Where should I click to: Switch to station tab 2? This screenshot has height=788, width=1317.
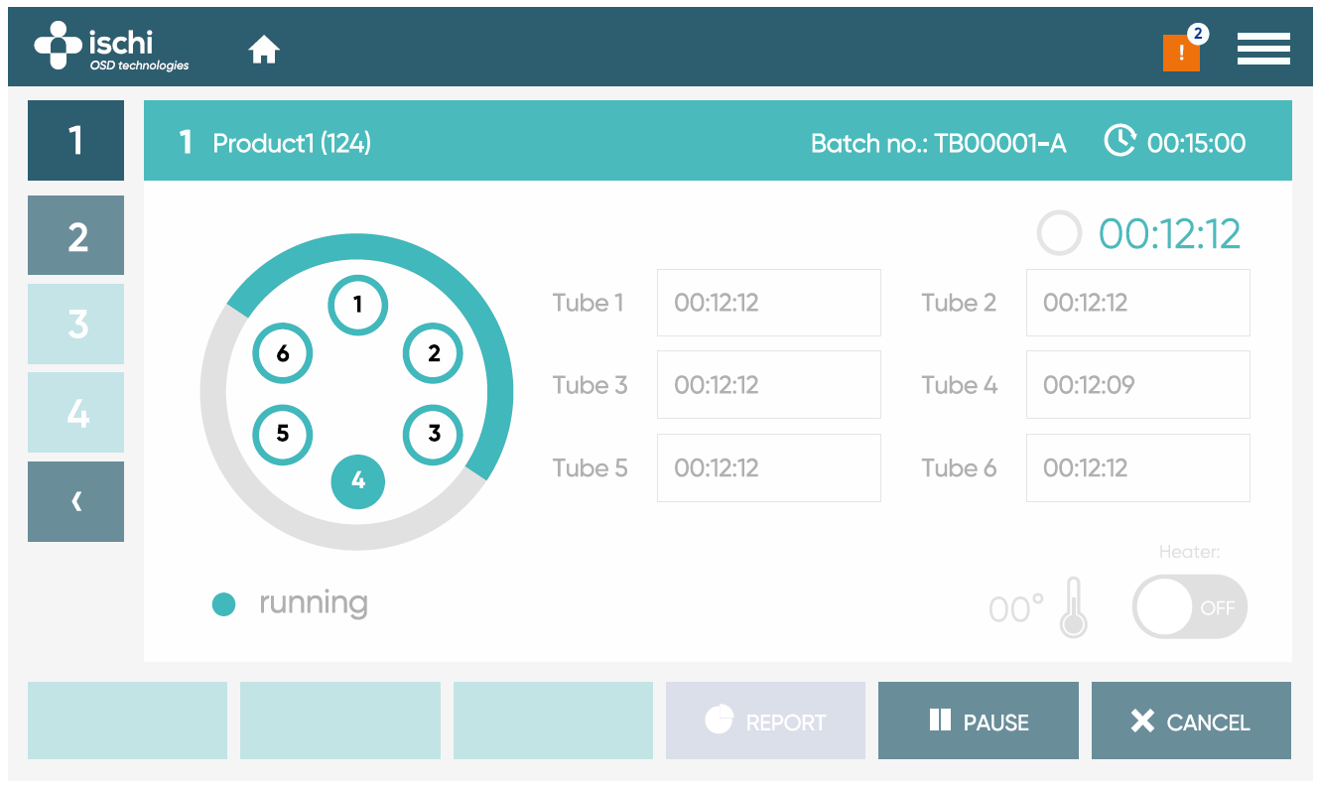pos(75,235)
